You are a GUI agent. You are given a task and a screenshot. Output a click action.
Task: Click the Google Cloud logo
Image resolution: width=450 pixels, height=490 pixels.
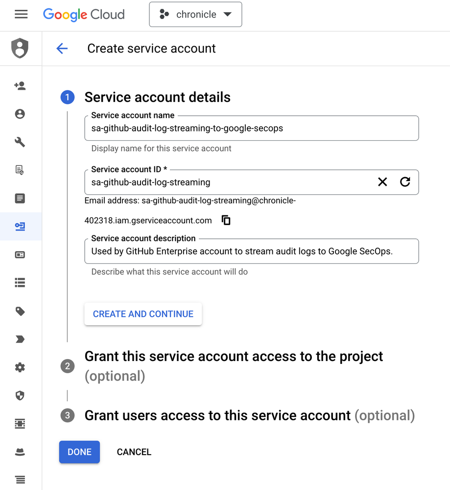[84, 15]
